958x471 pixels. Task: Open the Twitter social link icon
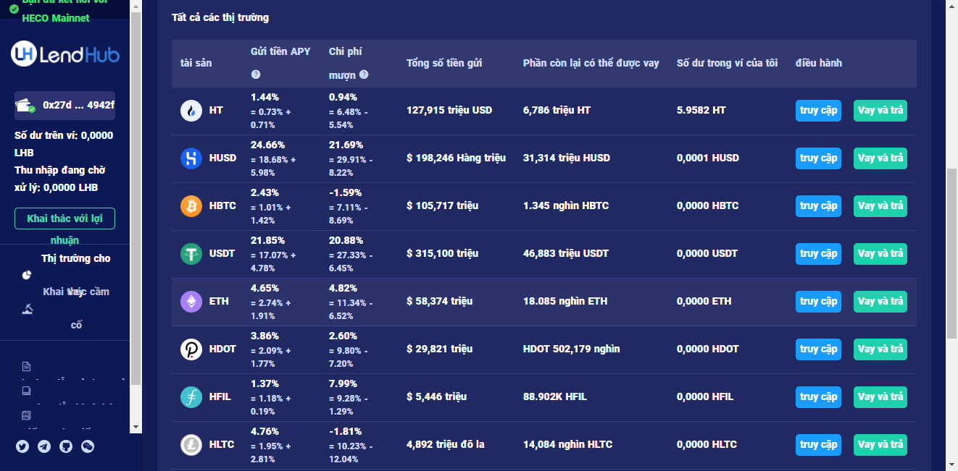click(22, 446)
